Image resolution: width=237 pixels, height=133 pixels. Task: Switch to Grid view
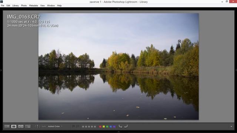[7, 126]
